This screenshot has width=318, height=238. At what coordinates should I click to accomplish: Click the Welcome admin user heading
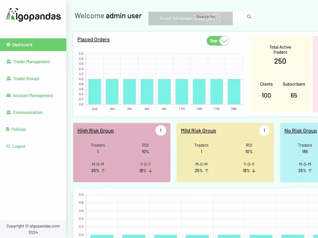point(108,16)
